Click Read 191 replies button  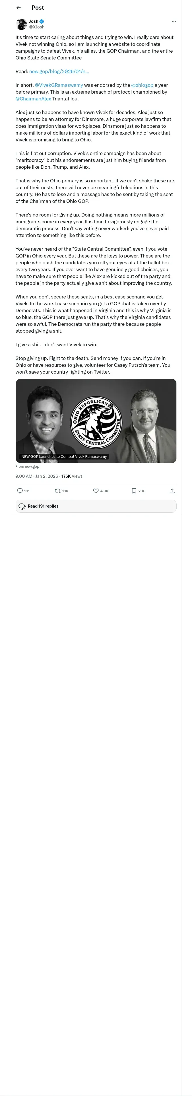pyautogui.click(x=96, y=506)
